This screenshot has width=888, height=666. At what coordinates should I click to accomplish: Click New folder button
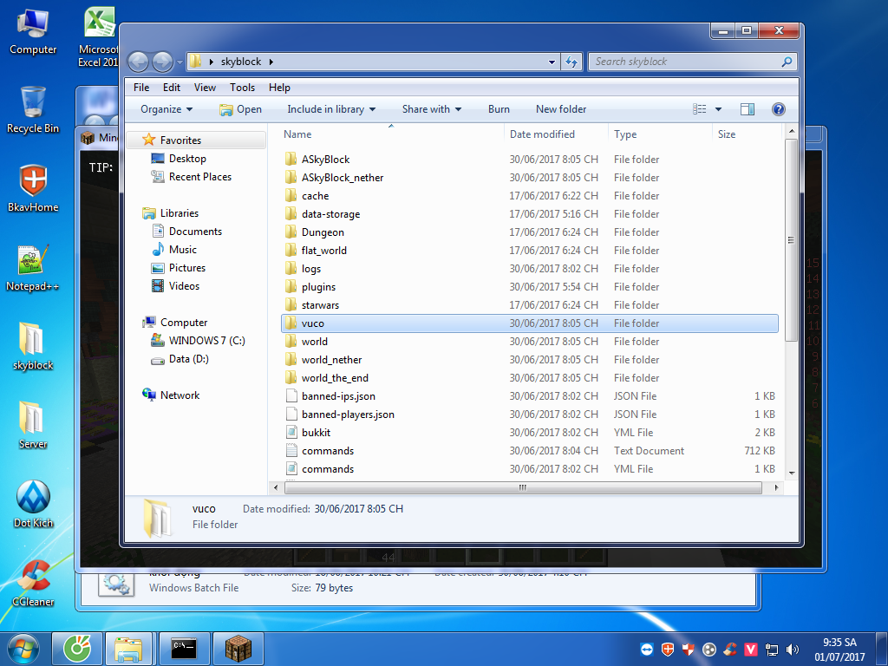click(x=561, y=109)
